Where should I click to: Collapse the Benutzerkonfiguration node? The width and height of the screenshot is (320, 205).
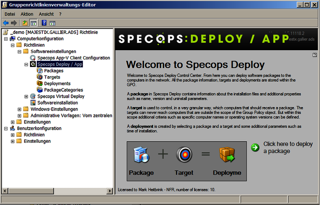6,128
